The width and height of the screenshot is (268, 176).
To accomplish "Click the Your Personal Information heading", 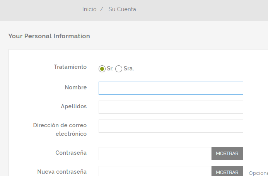I will tap(49, 36).
